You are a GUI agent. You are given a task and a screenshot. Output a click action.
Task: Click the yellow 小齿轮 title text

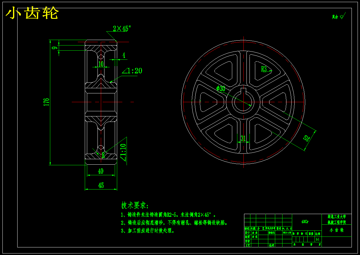[32, 13]
